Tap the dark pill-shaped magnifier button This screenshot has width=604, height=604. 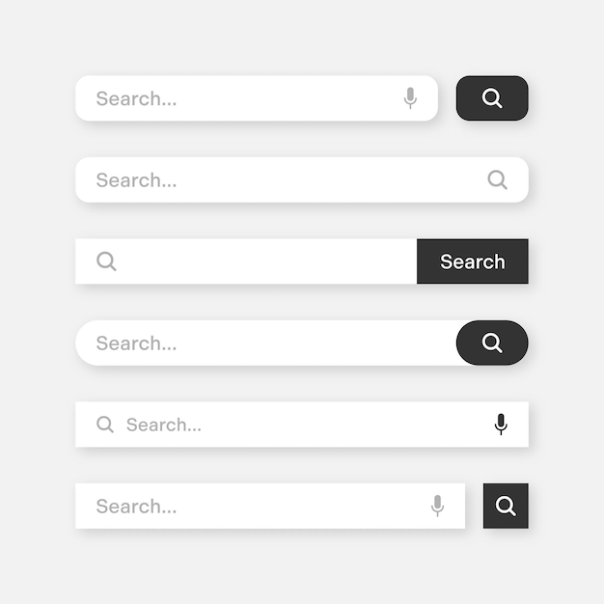click(x=492, y=343)
